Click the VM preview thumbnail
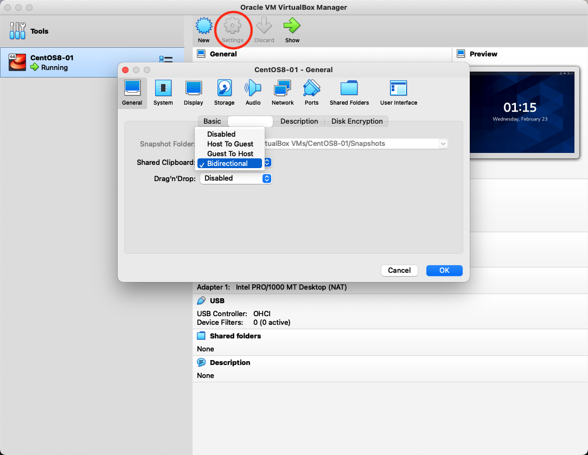Viewport: 588px width, 455px height. (x=522, y=112)
